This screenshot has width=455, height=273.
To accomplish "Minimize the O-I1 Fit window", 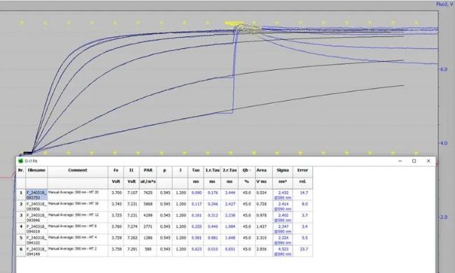I will click(400, 161).
